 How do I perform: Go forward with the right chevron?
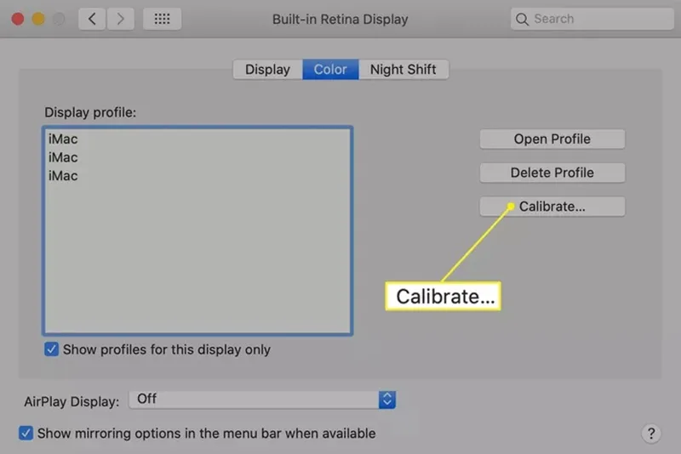tap(120, 19)
